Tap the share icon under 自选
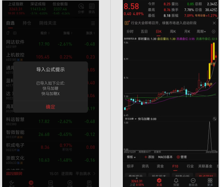This screenshot has height=187, width=220. (8, 33)
